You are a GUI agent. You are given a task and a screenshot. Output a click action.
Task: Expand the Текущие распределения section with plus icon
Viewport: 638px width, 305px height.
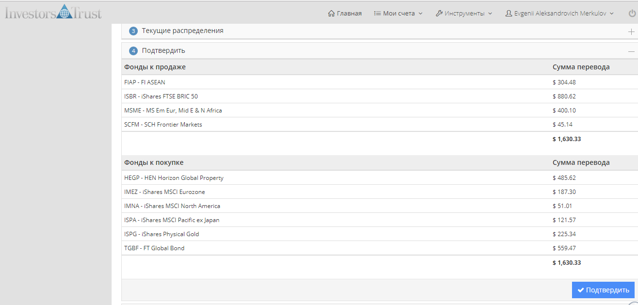coord(631,32)
